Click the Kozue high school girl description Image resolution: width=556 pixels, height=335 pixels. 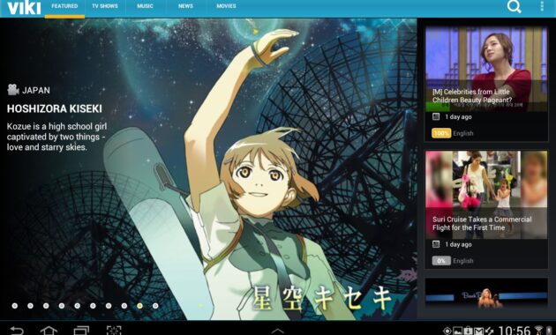pyautogui.click(x=56, y=137)
